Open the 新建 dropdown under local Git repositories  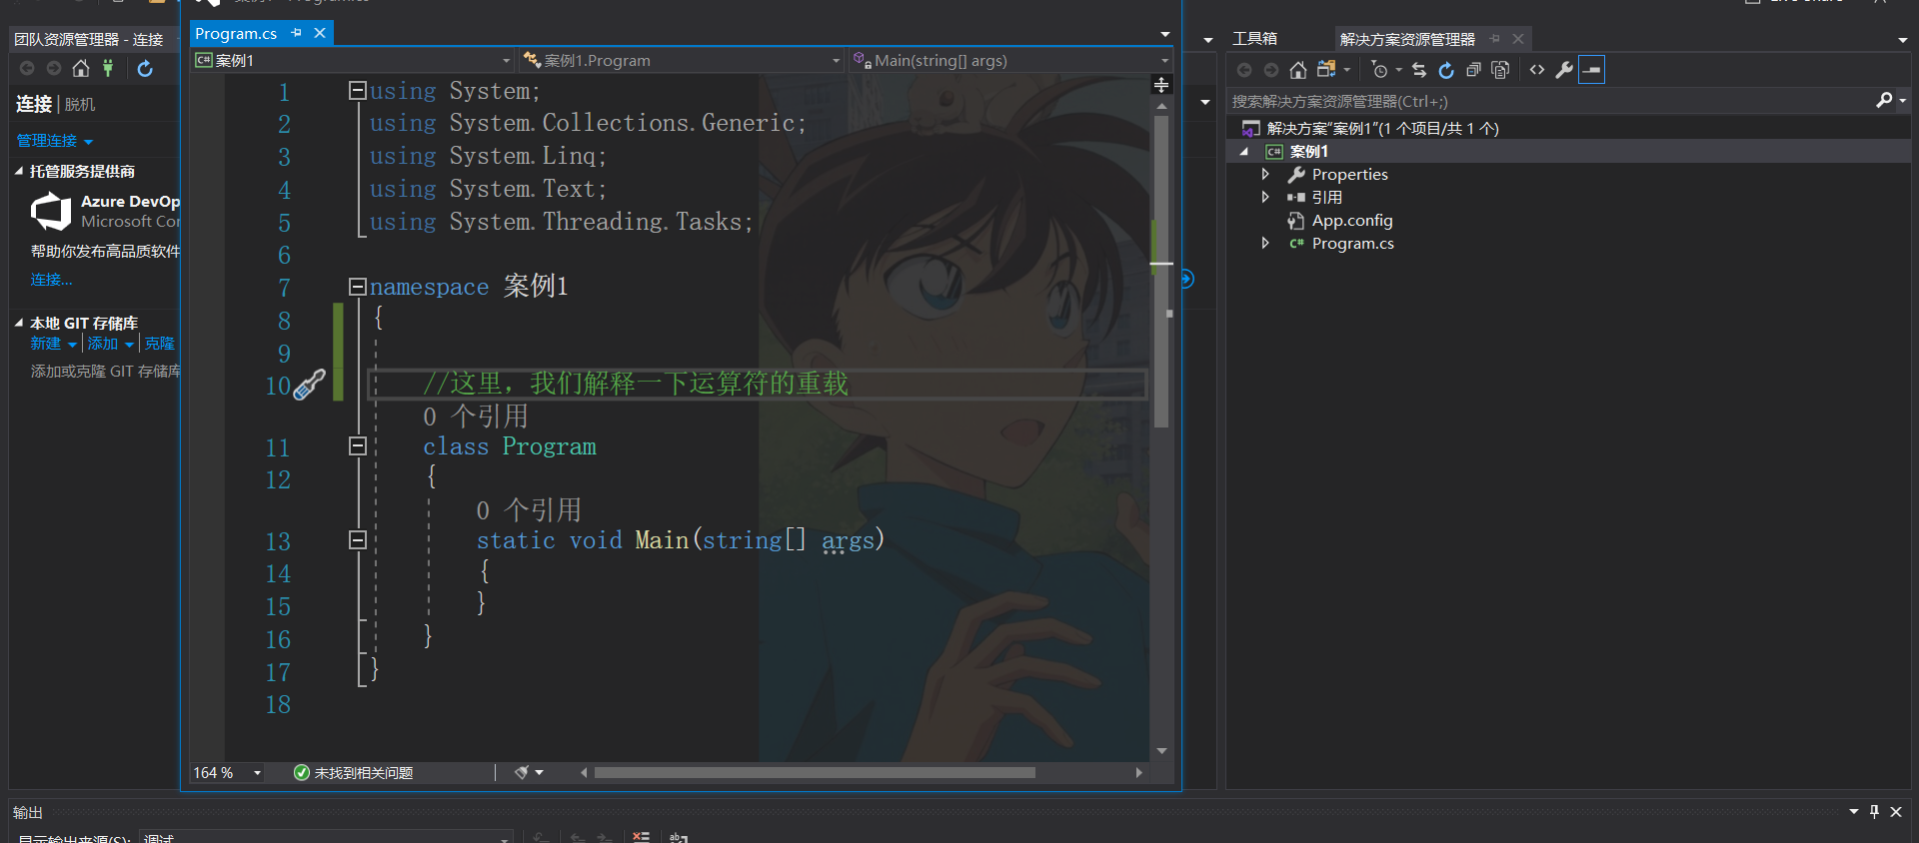(x=53, y=344)
